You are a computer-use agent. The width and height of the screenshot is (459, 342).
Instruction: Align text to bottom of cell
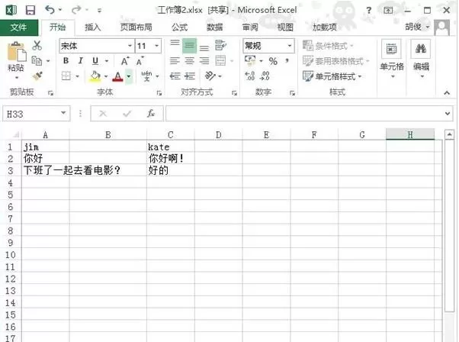(204, 48)
